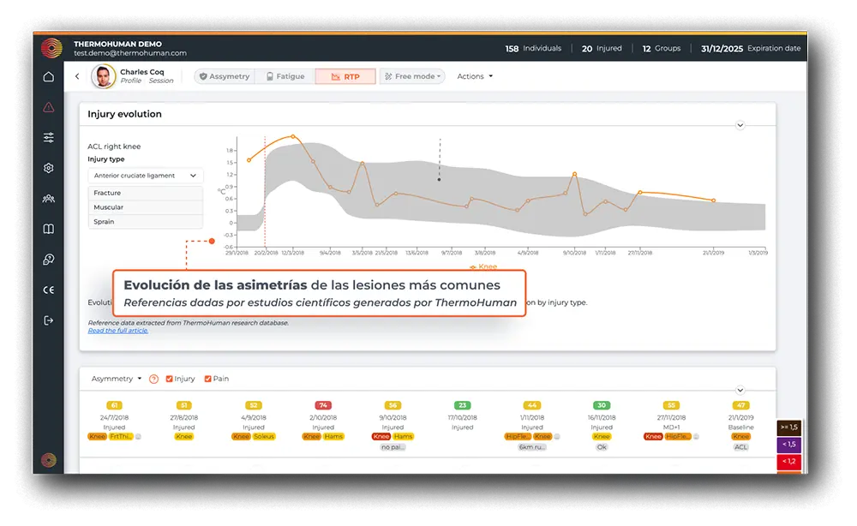Click the CE certification sidebar icon
The width and height of the screenshot is (857, 526).
click(49, 290)
